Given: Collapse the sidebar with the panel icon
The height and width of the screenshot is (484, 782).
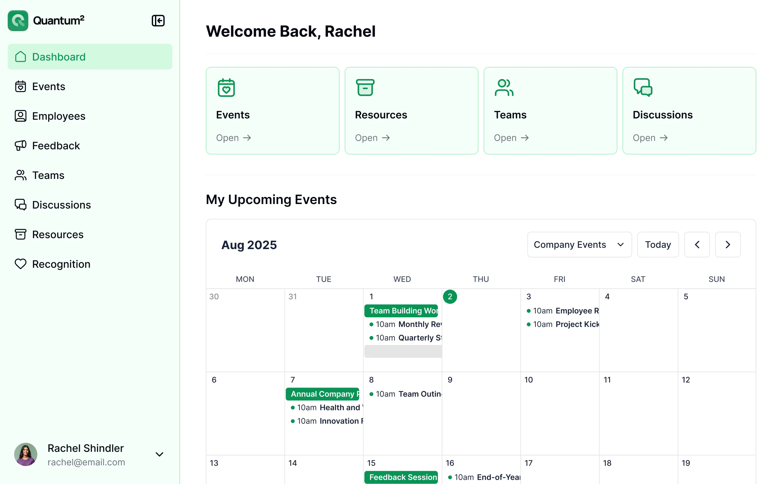Looking at the screenshot, I should pyautogui.click(x=158, y=21).
